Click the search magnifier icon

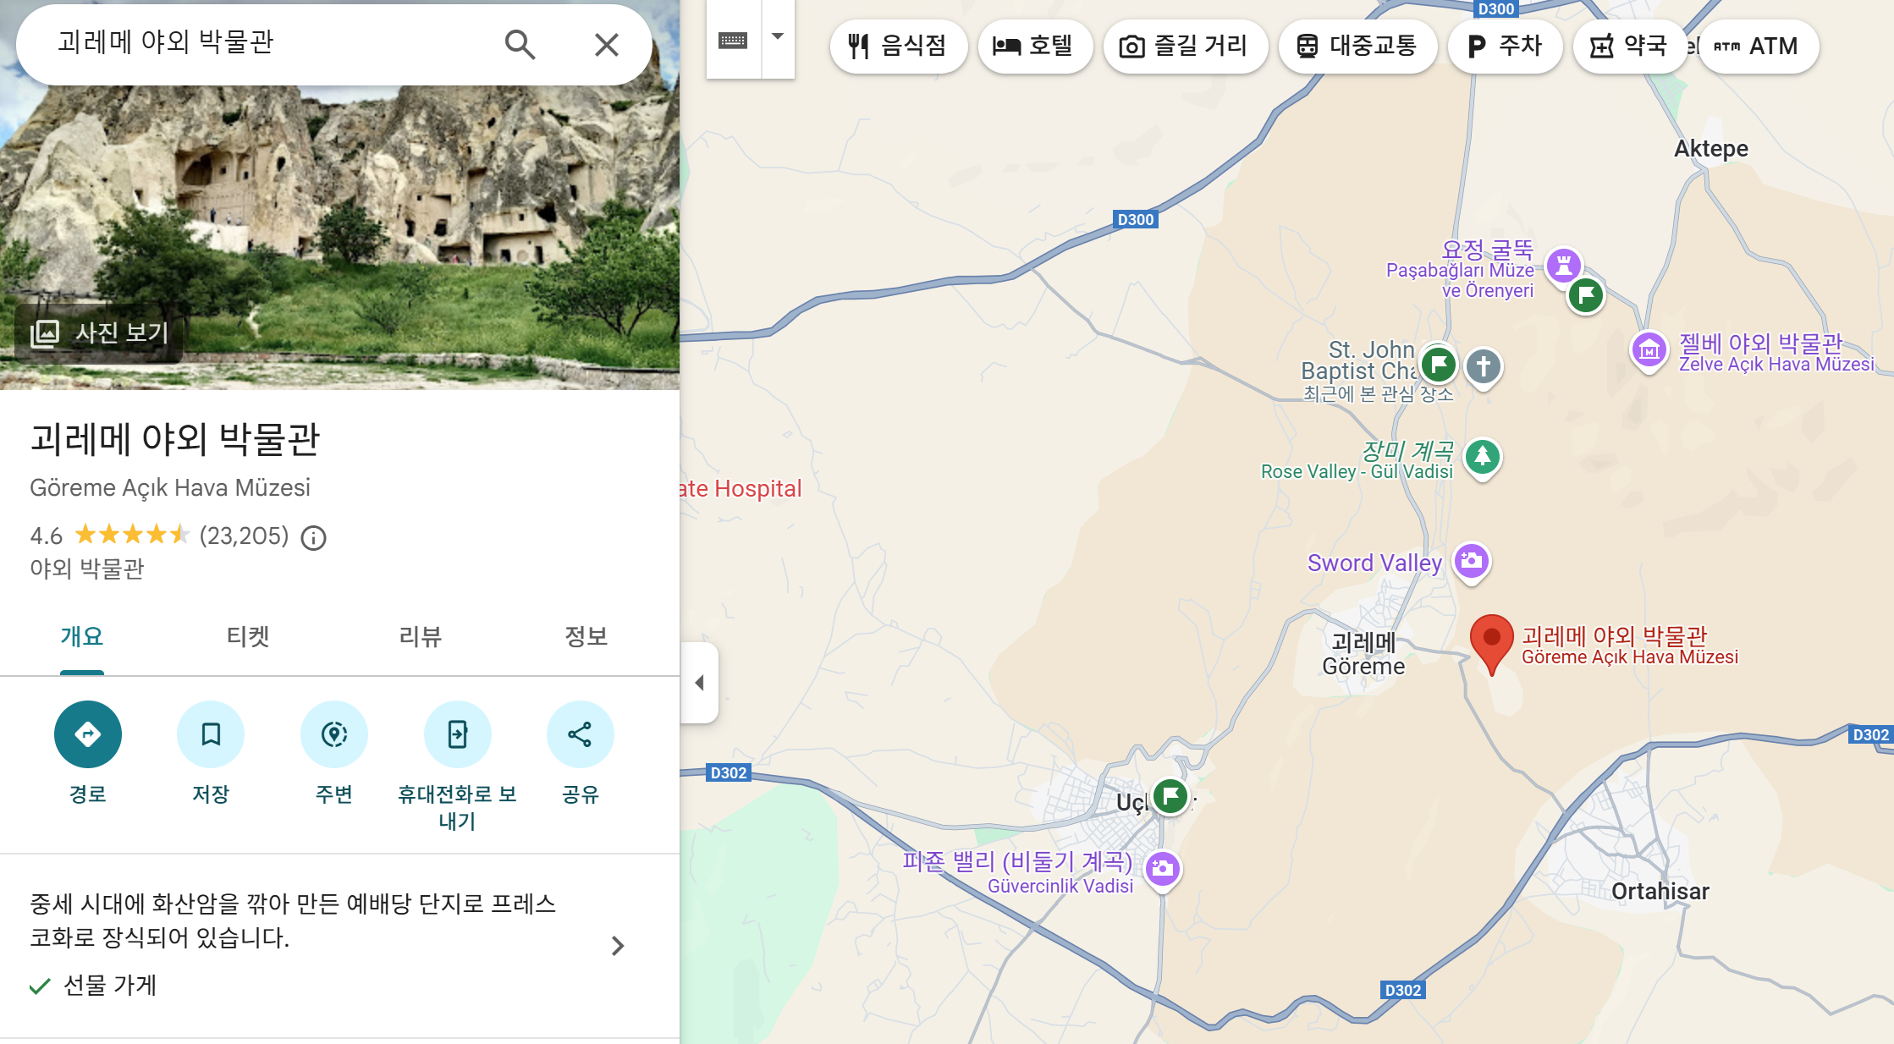click(x=520, y=44)
